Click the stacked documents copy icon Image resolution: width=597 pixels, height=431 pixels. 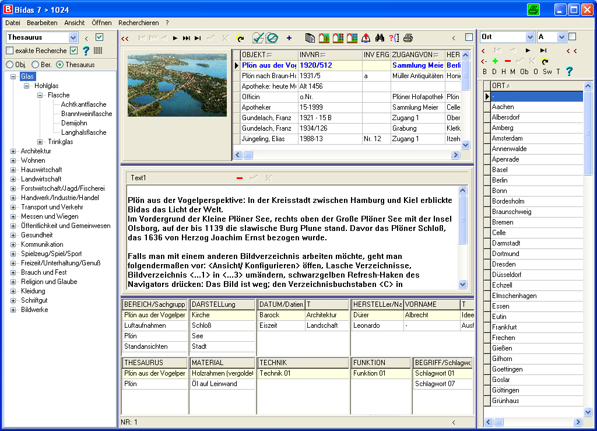click(310, 38)
